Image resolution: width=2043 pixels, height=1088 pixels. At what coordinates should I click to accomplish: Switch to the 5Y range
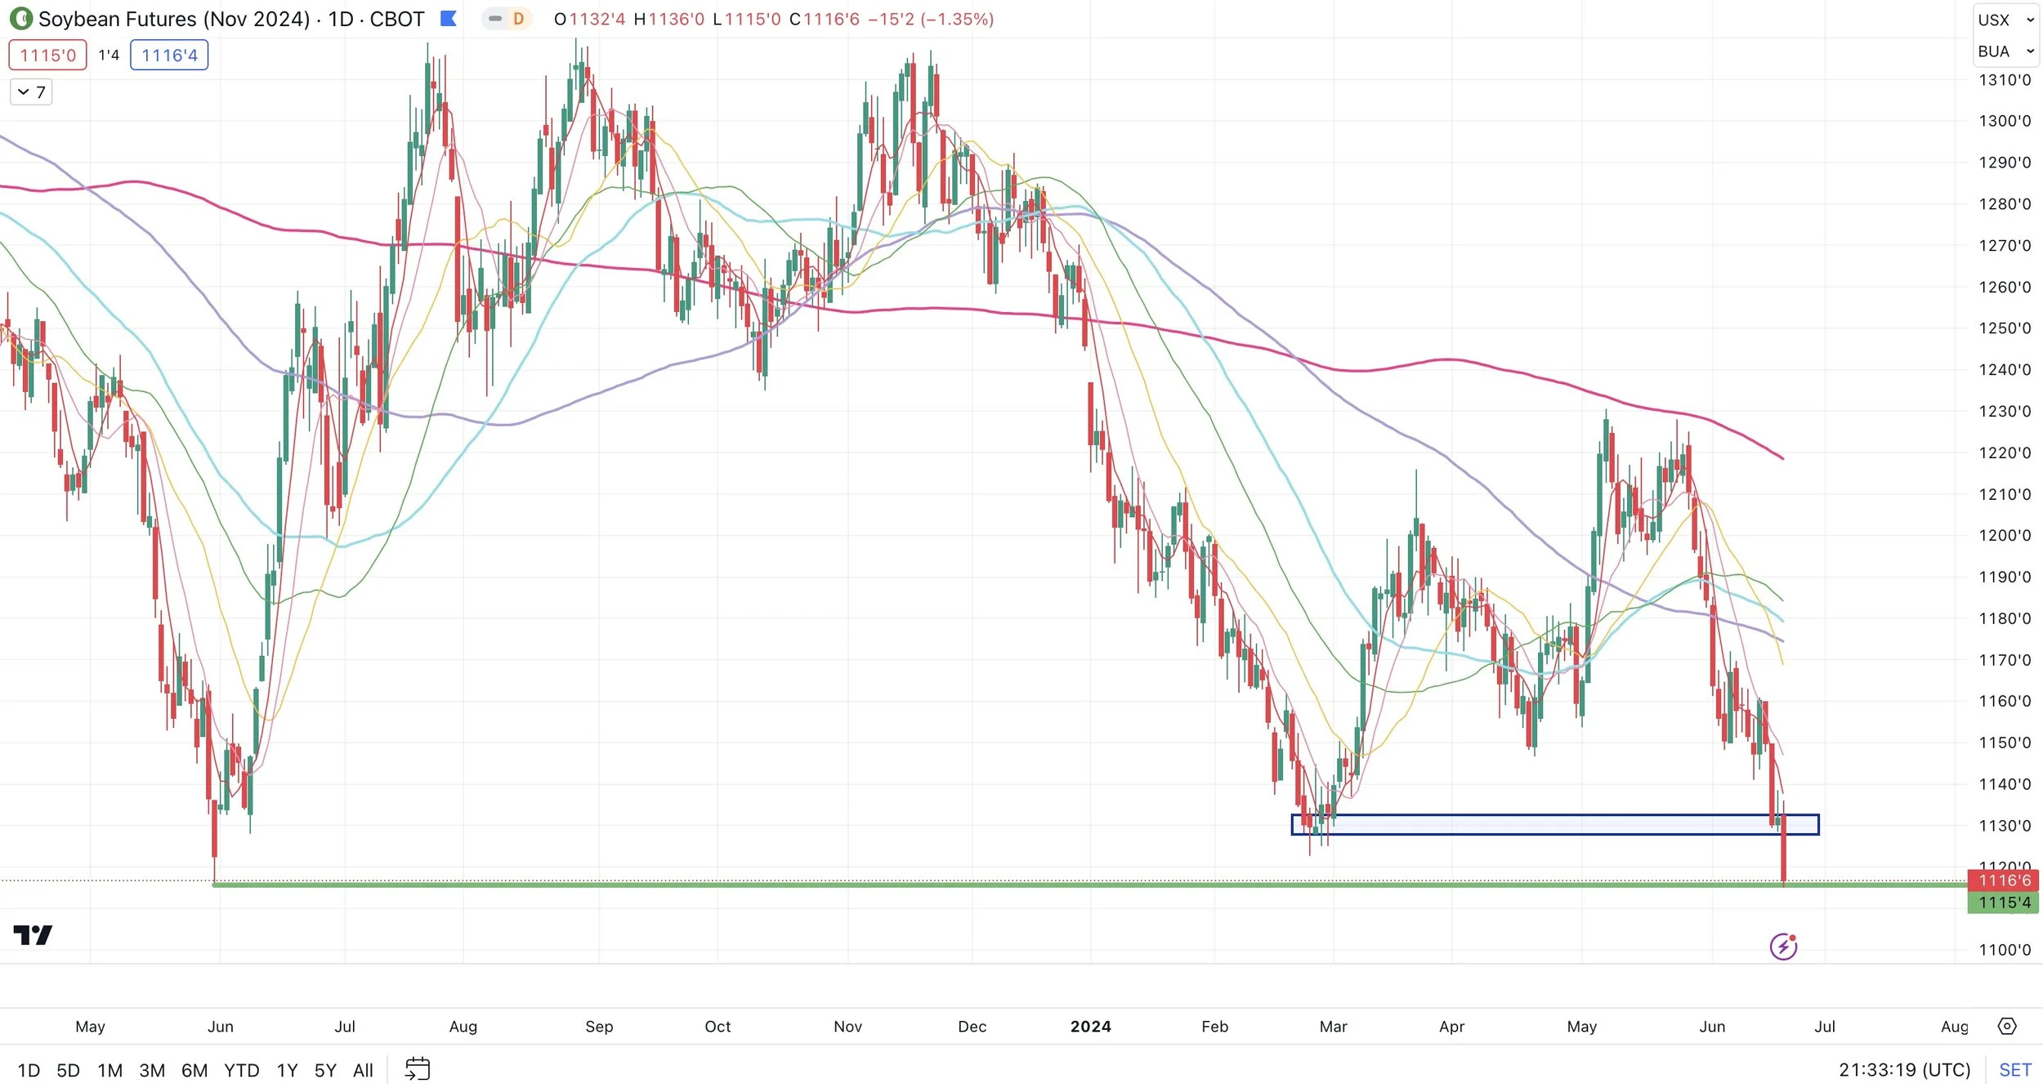(x=324, y=1070)
